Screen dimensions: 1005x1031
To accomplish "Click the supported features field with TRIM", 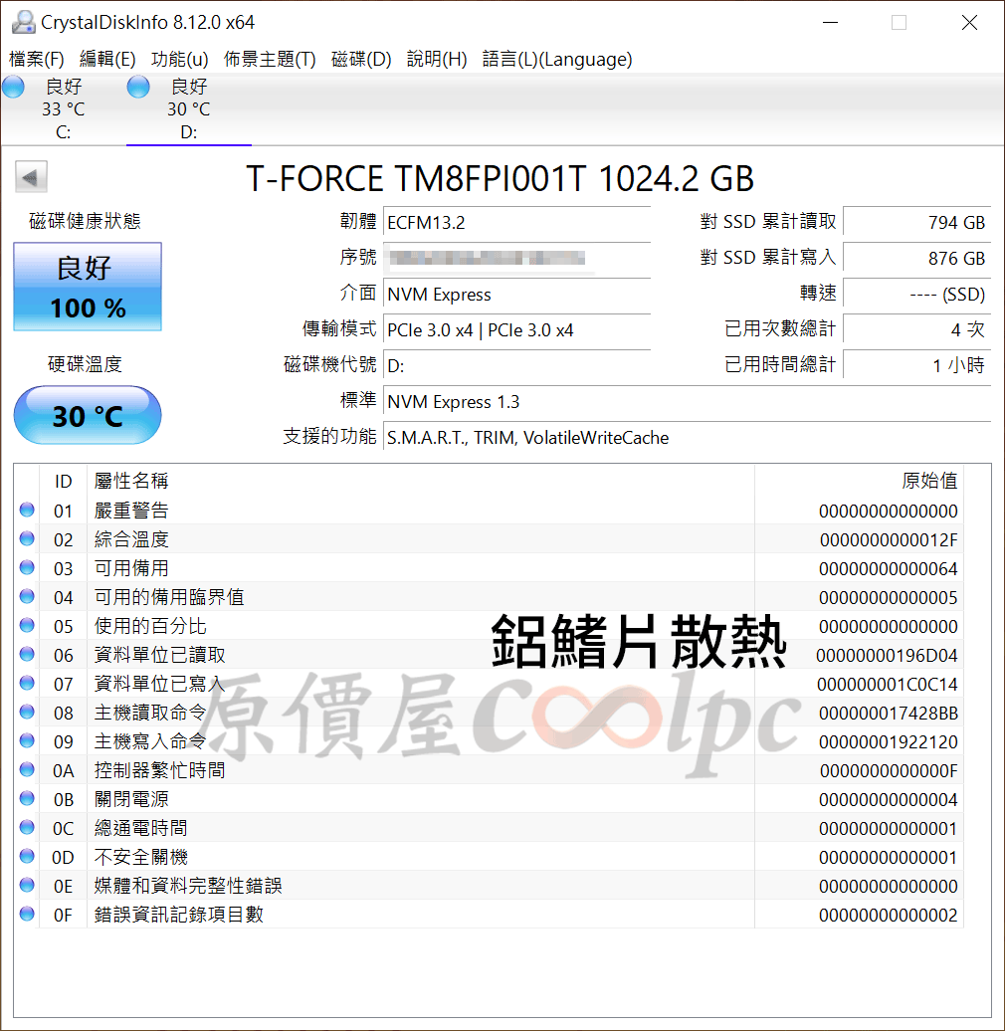I will [687, 437].
